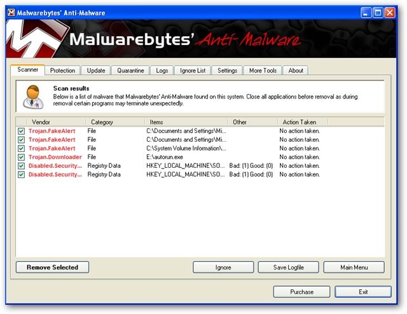Image resolution: width=407 pixels, height=314 pixels.
Task: Sort by the Vendor column header
Action: [x=56, y=122]
